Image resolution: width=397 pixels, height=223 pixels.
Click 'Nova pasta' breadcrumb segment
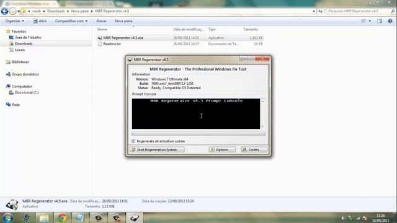[80, 11]
